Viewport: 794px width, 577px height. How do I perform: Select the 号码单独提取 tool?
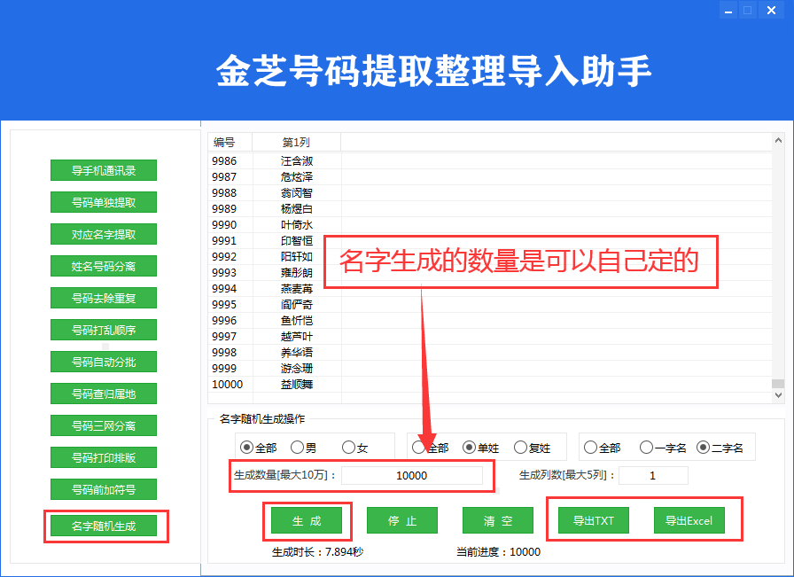(104, 201)
